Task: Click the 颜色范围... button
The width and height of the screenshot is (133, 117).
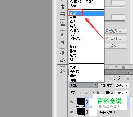Action: coord(116,38)
